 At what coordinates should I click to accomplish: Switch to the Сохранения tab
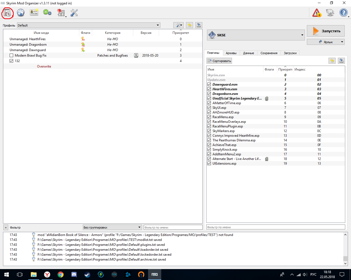pos(269,53)
